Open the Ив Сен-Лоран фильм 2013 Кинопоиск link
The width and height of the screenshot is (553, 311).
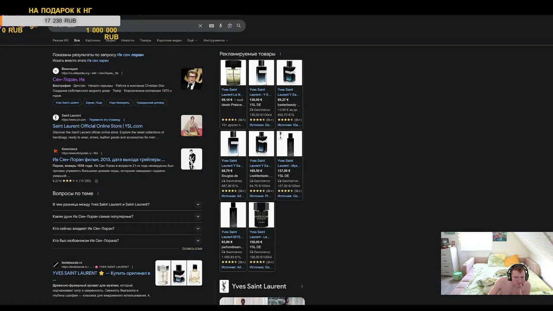click(109, 159)
